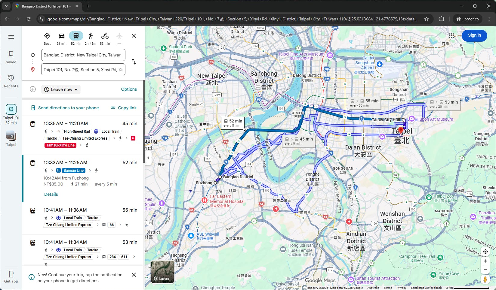This screenshot has width=496, height=290.
Task: Open a new browser tab
Action: tap(88, 6)
